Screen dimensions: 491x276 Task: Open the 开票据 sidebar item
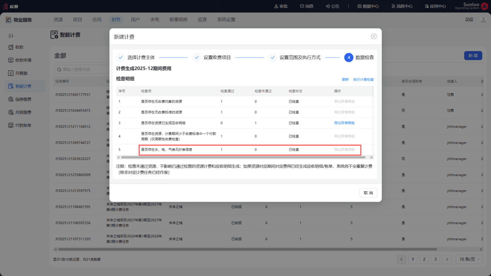(18, 73)
